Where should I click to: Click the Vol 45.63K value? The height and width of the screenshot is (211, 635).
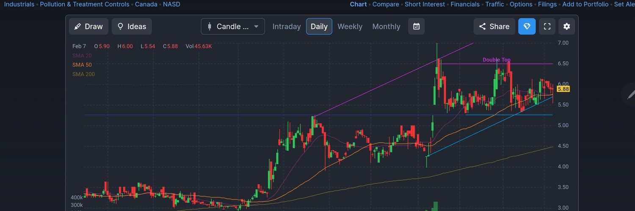click(199, 46)
